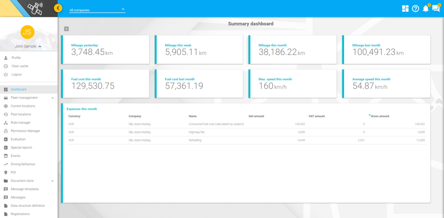Open the chat messages icon in header

point(436,8)
